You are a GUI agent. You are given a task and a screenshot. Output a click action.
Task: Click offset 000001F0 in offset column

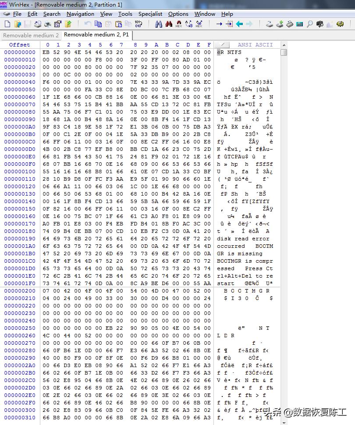[20, 283]
